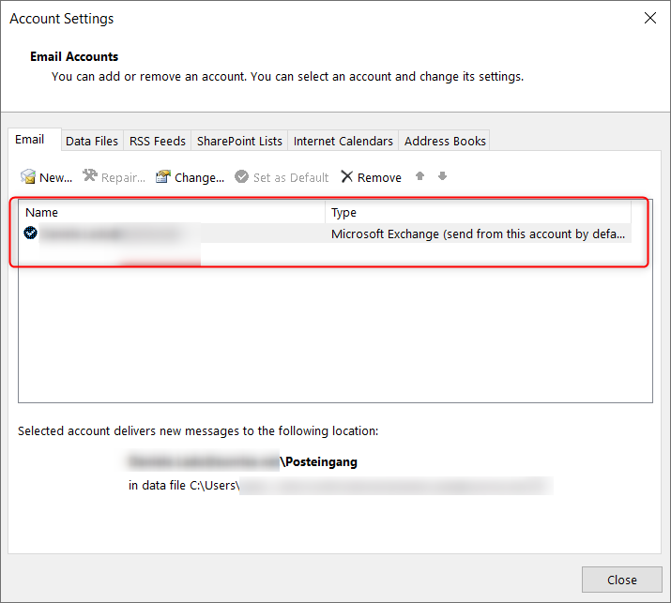Click the Repair tools icon

click(90, 176)
